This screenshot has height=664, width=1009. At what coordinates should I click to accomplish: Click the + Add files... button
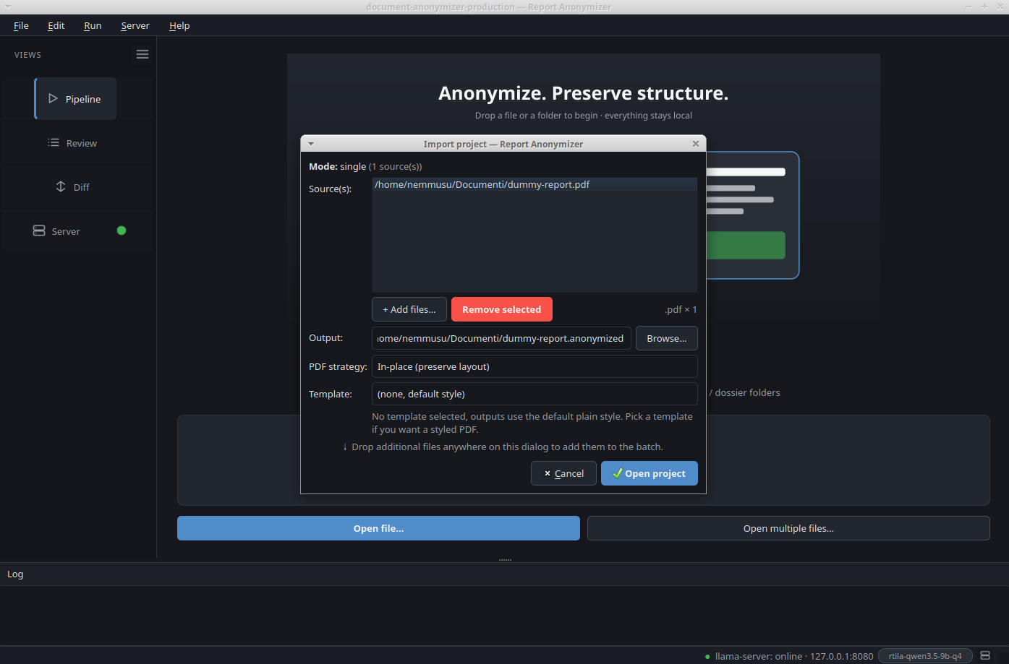[409, 309]
